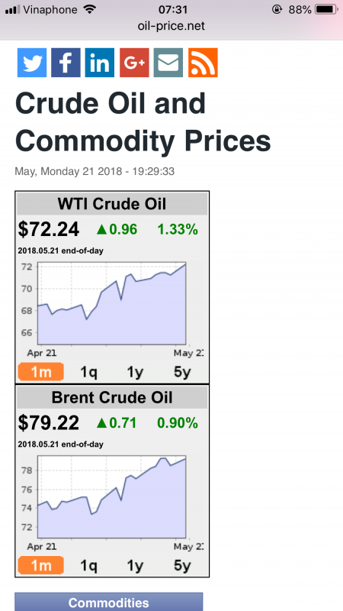Open the Brent Crude Oil price chart
Image resolution: width=343 pixels, height=611 pixels.
tap(111, 503)
